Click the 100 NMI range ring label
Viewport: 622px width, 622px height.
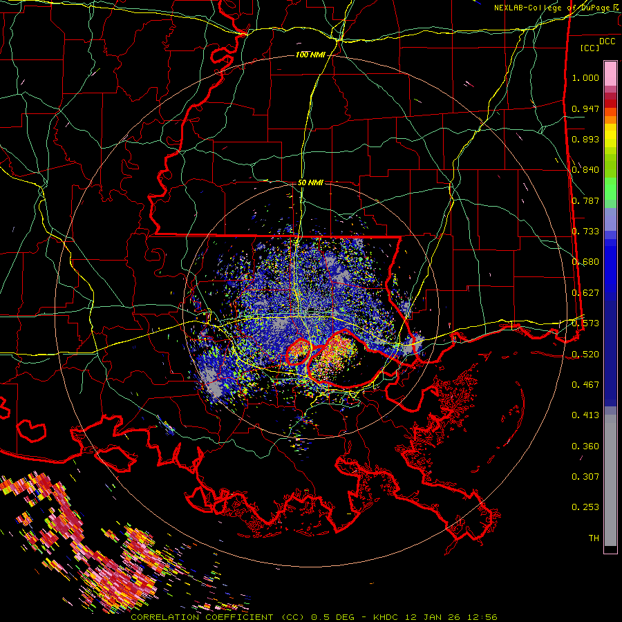pyautogui.click(x=310, y=55)
